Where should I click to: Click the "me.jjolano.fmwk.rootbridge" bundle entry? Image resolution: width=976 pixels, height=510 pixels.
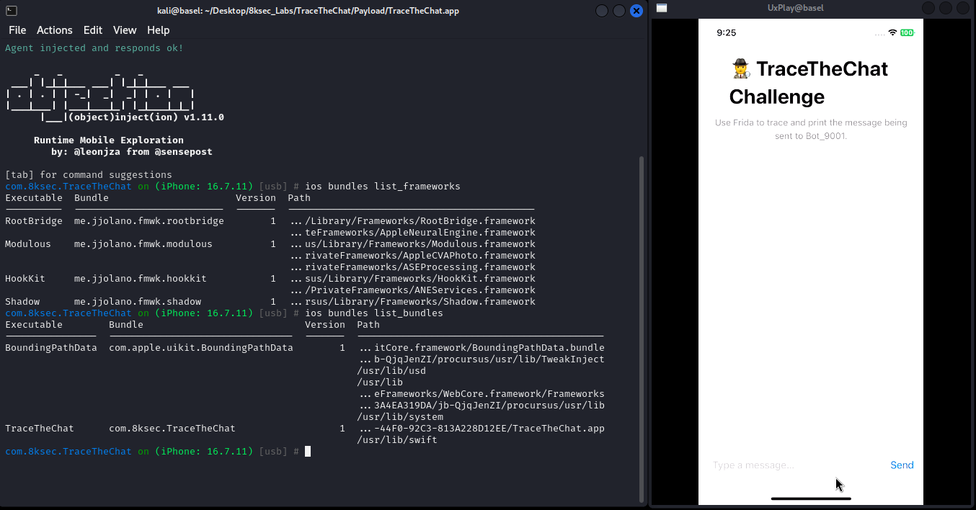[x=149, y=221]
